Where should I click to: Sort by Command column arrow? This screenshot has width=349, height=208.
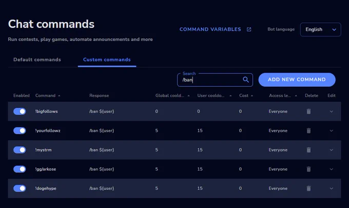point(59,96)
